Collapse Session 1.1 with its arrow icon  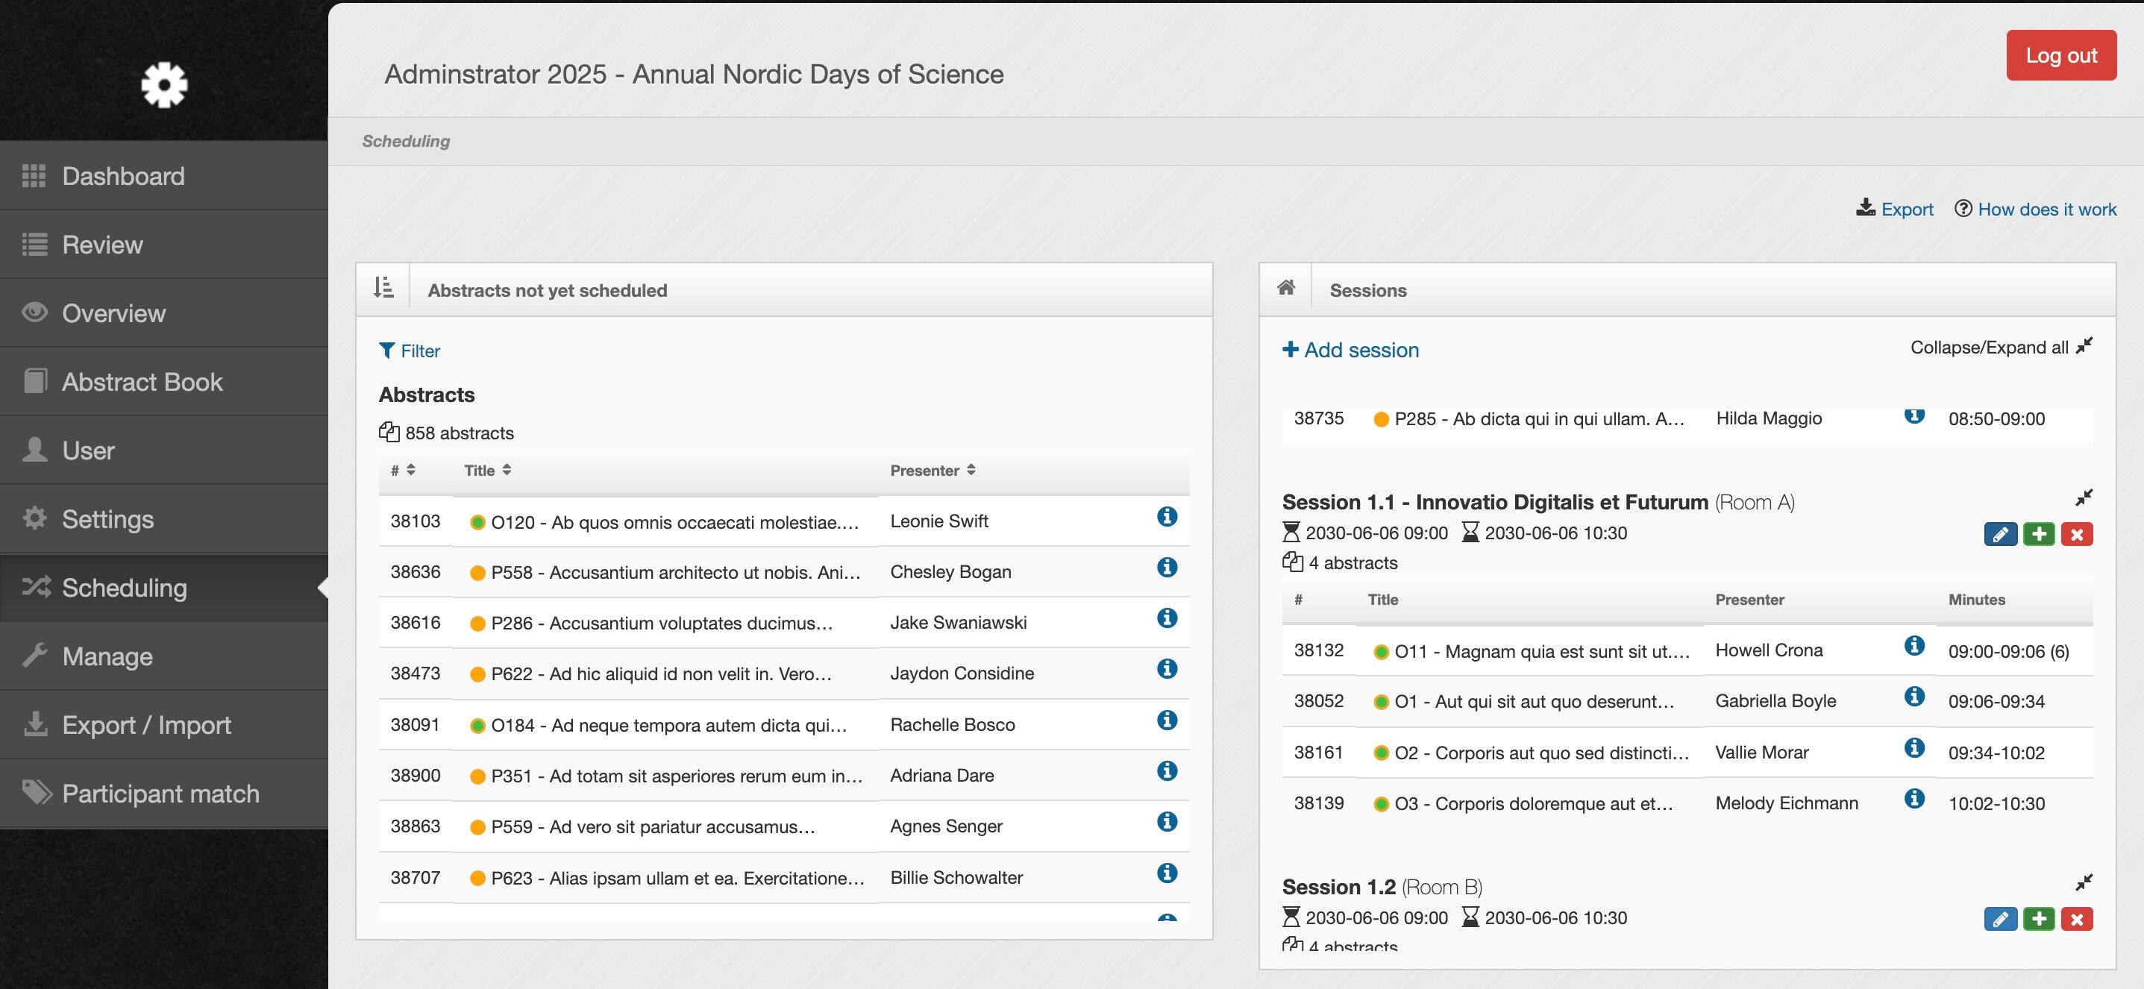click(2084, 497)
